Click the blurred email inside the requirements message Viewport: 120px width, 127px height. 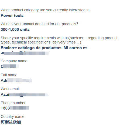click(x=25, y=53)
